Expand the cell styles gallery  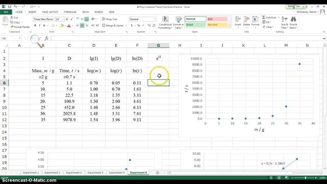(229, 26)
